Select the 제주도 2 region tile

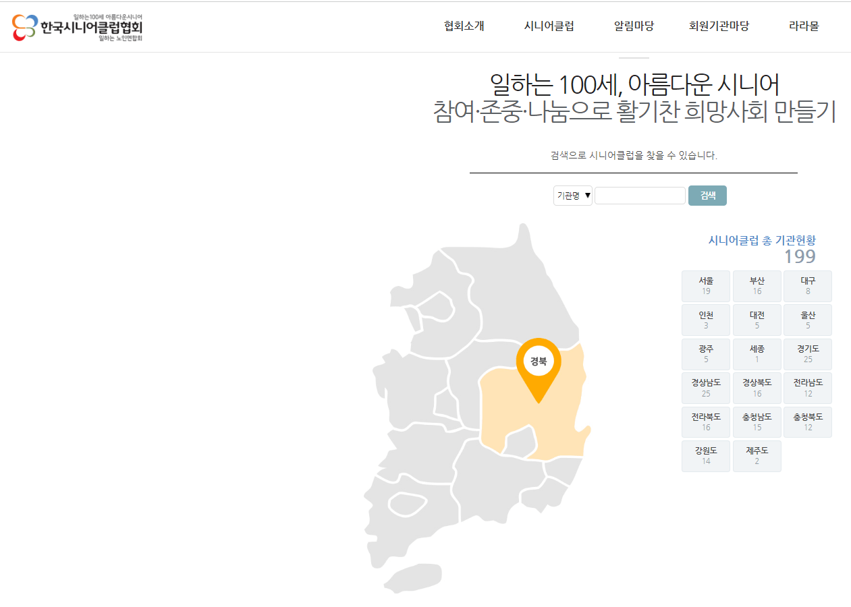pos(757,456)
